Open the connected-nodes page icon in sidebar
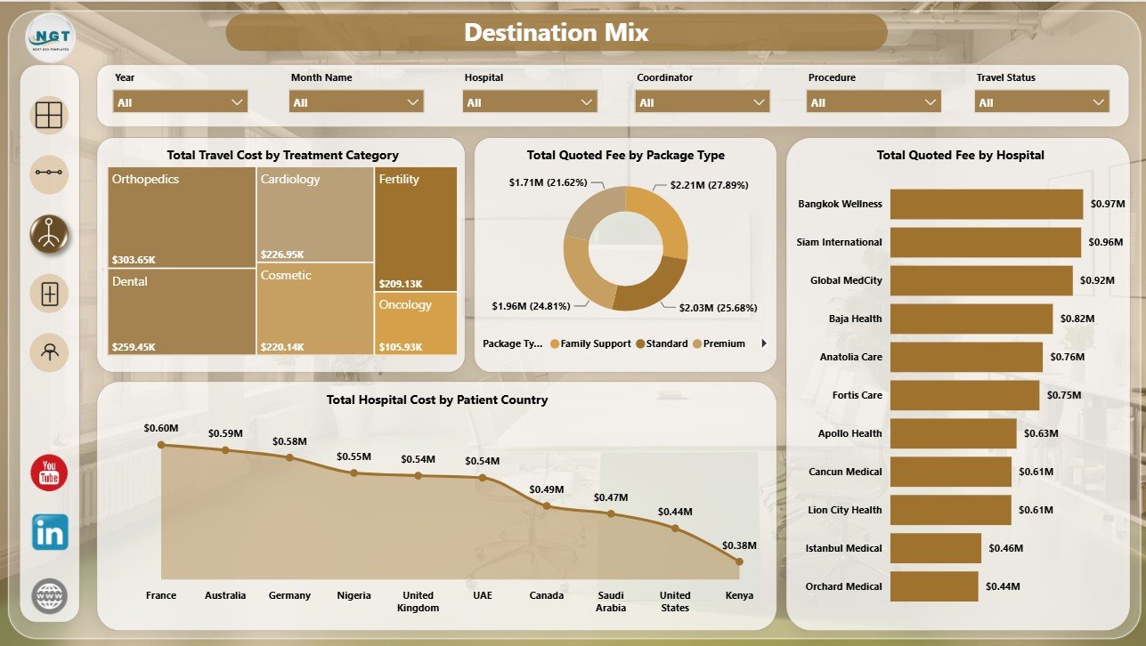The width and height of the screenshot is (1146, 646). [49, 174]
